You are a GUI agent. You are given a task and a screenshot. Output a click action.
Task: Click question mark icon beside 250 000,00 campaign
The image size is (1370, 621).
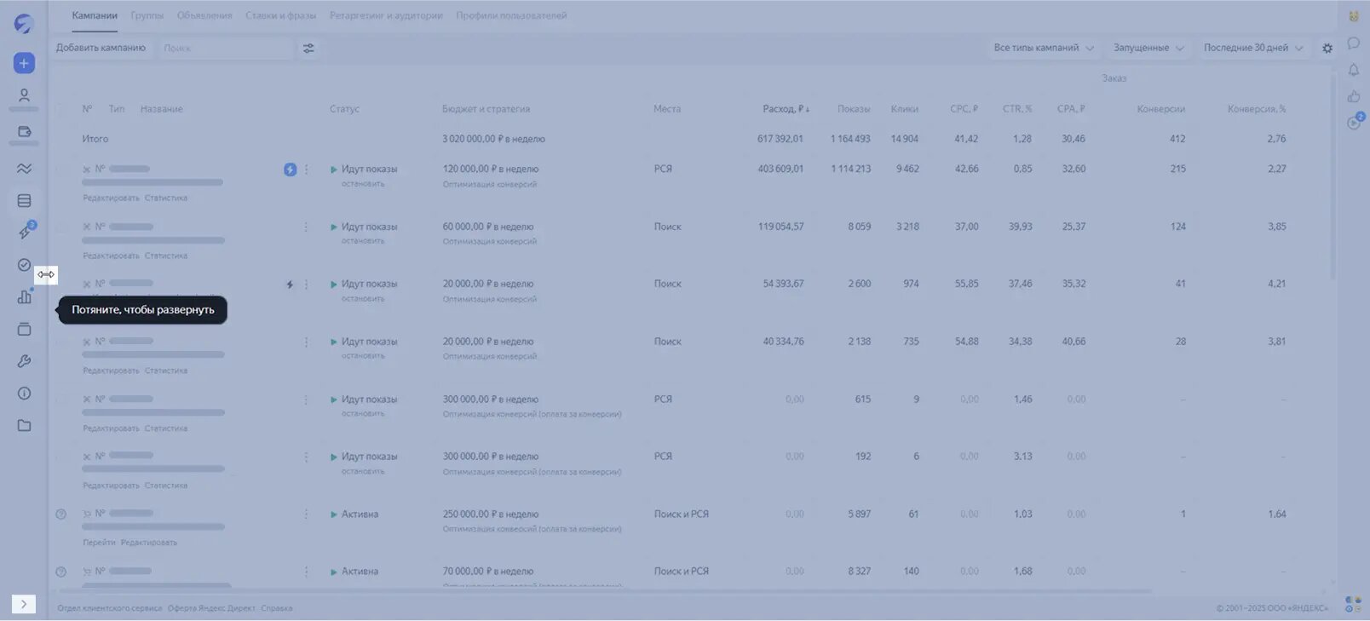click(x=60, y=515)
